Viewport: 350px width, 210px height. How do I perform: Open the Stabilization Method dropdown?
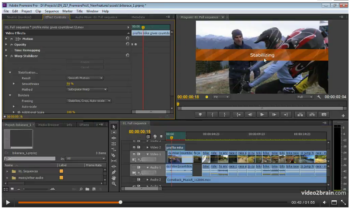(87, 89)
